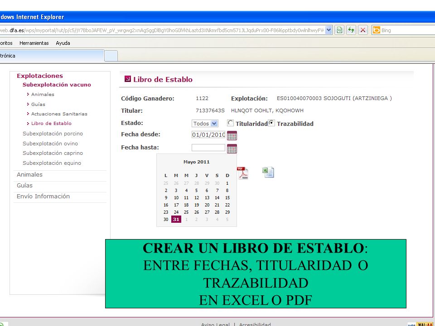Screen dimensions: 435x326
Task: Go to Subexplotación caprino
Action: point(53,153)
